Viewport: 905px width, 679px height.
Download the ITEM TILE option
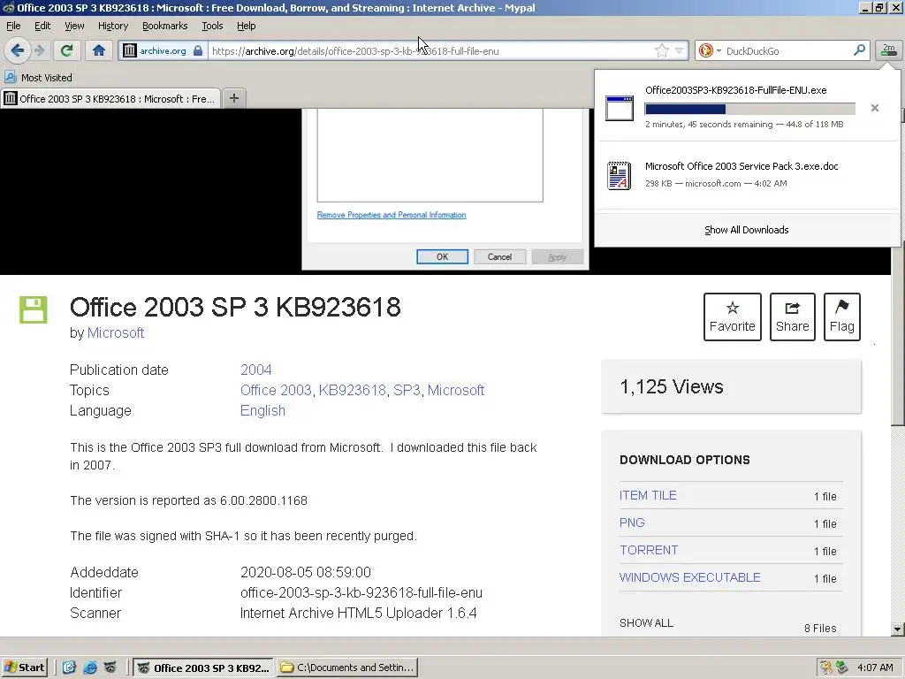(648, 495)
